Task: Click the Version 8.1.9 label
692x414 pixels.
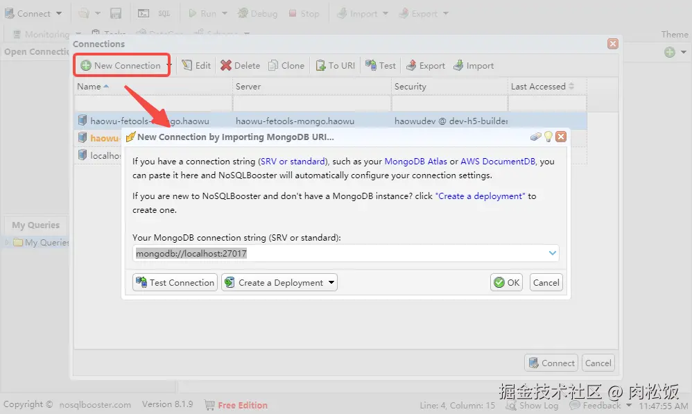Action: tap(167, 404)
